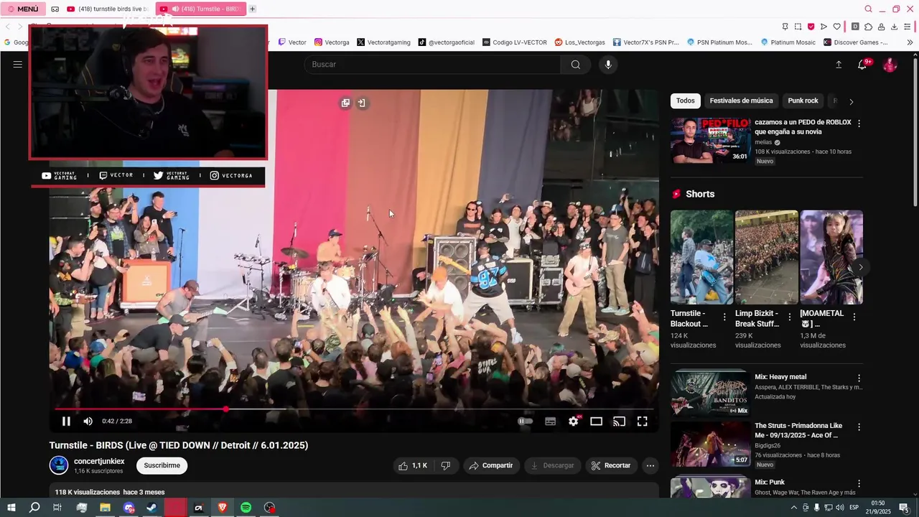Image resolution: width=919 pixels, height=517 pixels.
Task: Open the account avatar menu
Action: pos(890,65)
